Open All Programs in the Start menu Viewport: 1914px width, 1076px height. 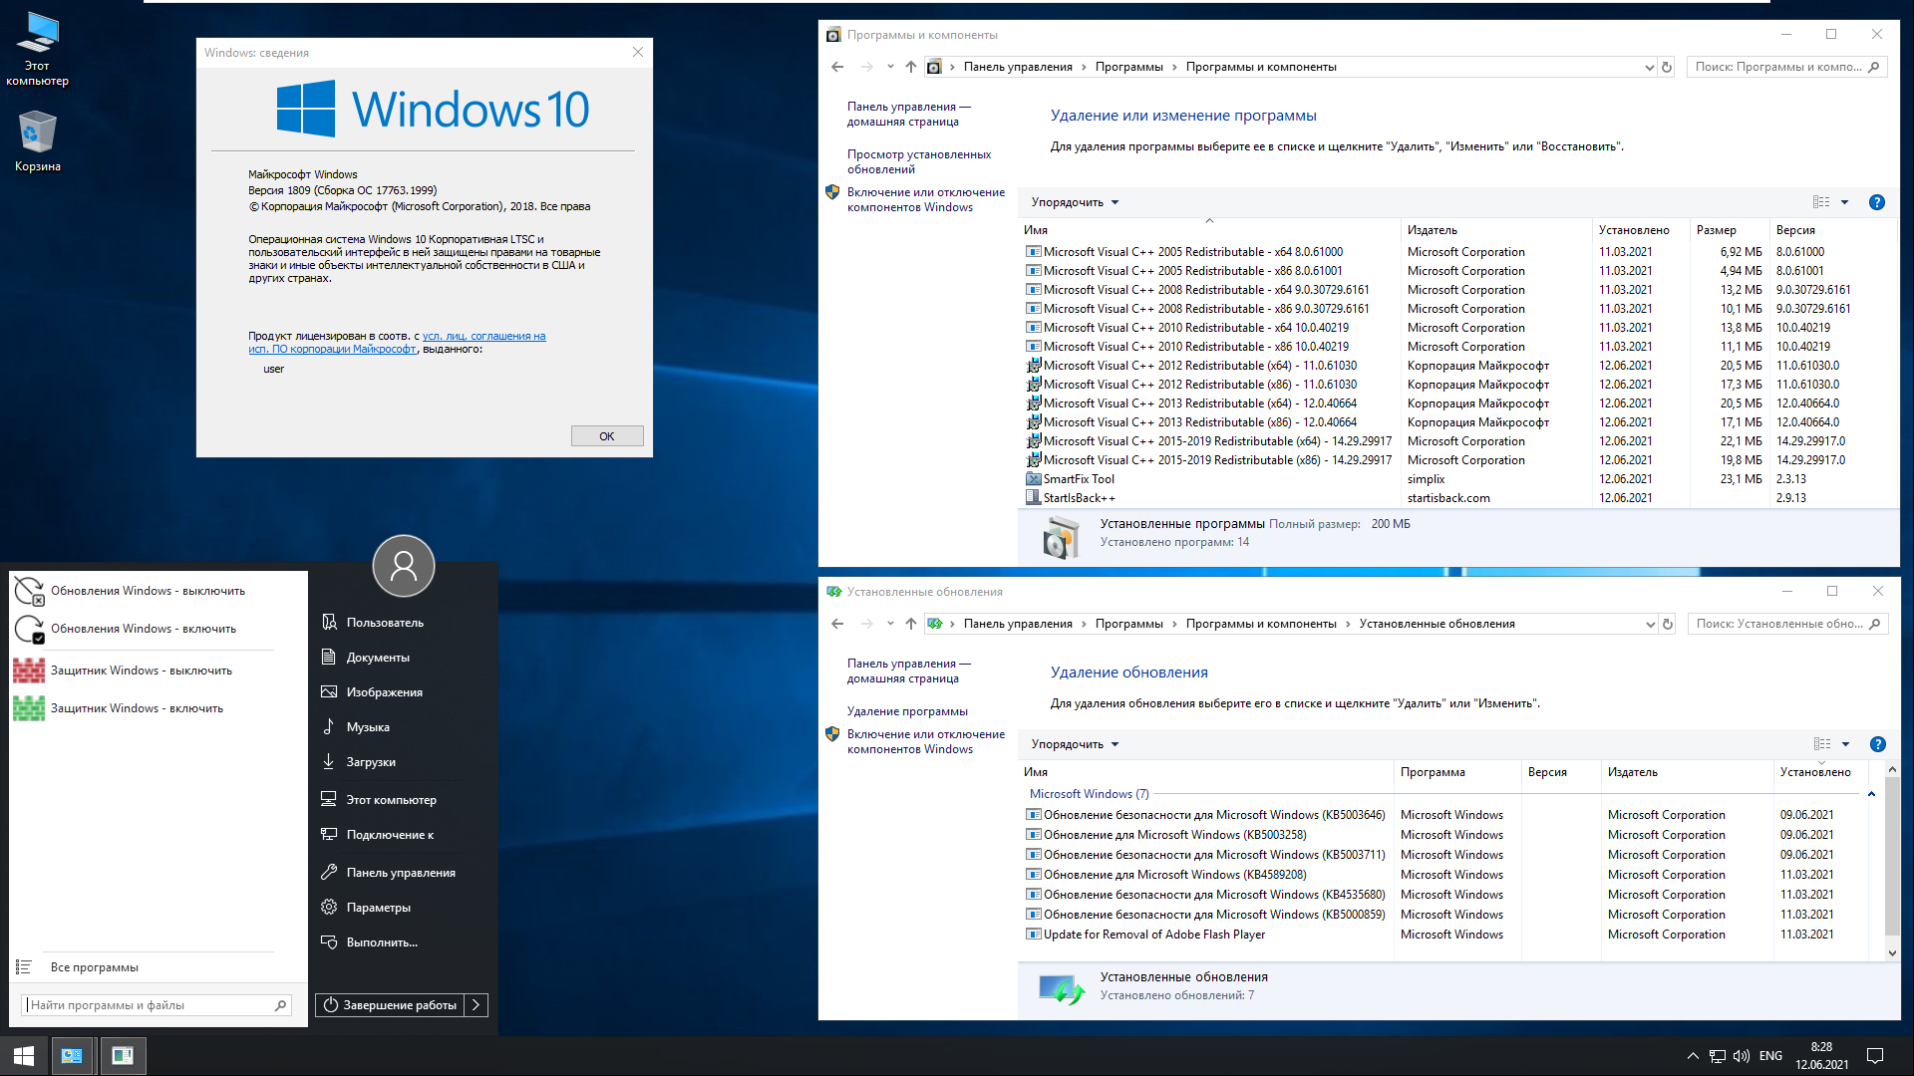(x=94, y=967)
